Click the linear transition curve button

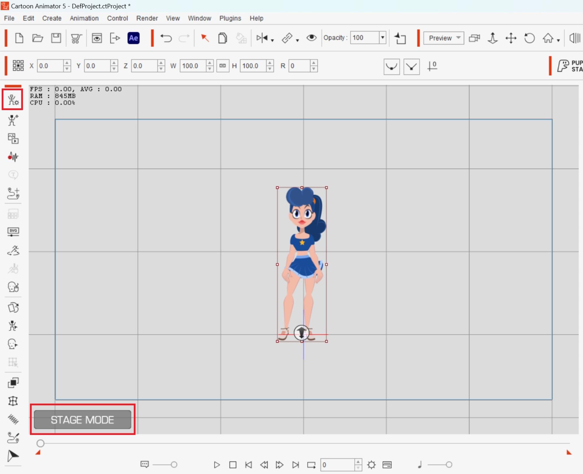coord(411,67)
